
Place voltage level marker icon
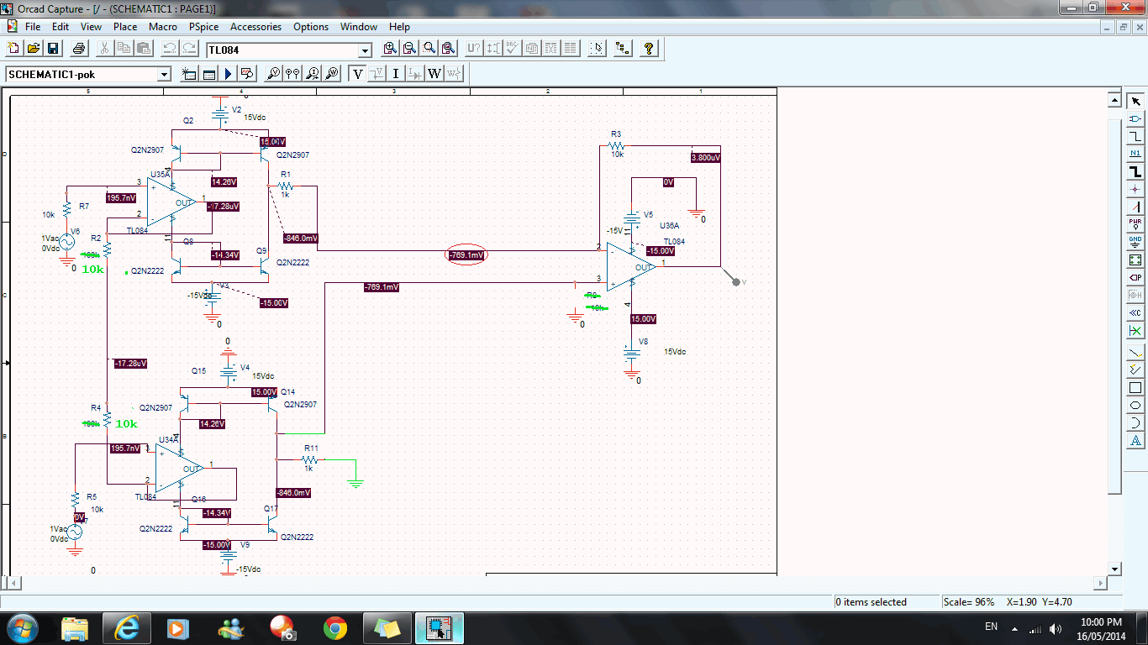pyautogui.click(x=274, y=74)
